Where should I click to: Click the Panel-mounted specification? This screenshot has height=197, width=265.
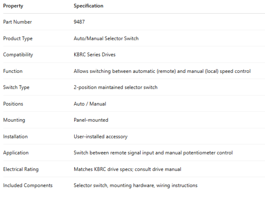[91, 120]
